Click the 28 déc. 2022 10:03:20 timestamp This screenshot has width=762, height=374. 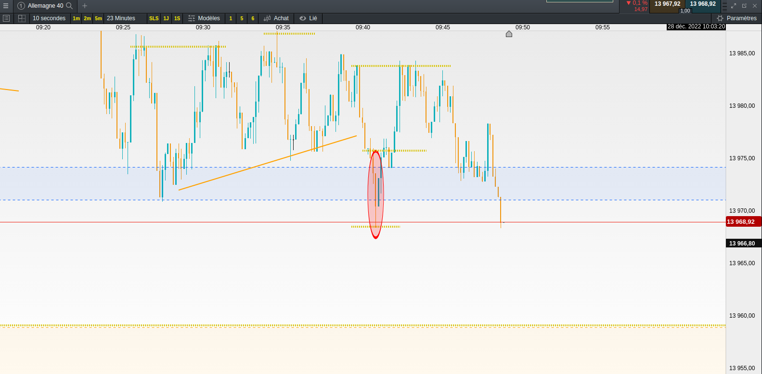[696, 26]
